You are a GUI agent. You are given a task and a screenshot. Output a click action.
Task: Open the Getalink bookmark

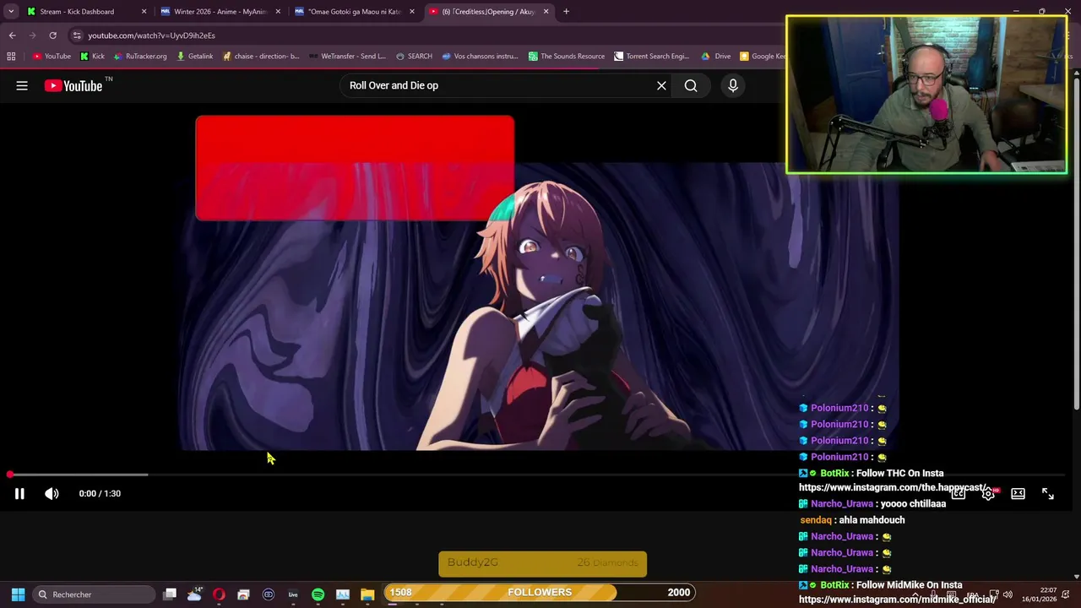(x=195, y=57)
